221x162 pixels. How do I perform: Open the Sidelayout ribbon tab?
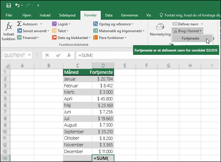(67, 15)
